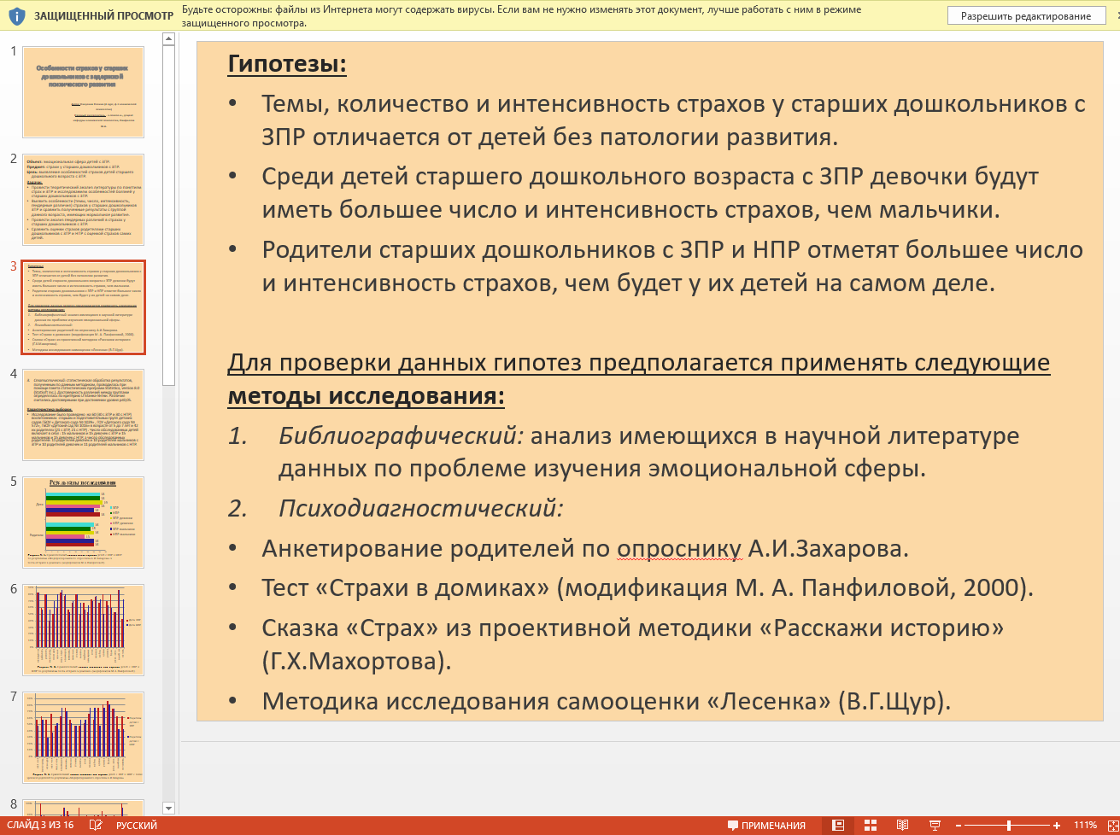Select slide 1 thumbnail
The image size is (1120, 835).
point(83,92)
